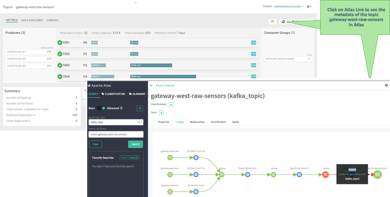
Task: Add a term with the plus icon
Action: [161, 113]
